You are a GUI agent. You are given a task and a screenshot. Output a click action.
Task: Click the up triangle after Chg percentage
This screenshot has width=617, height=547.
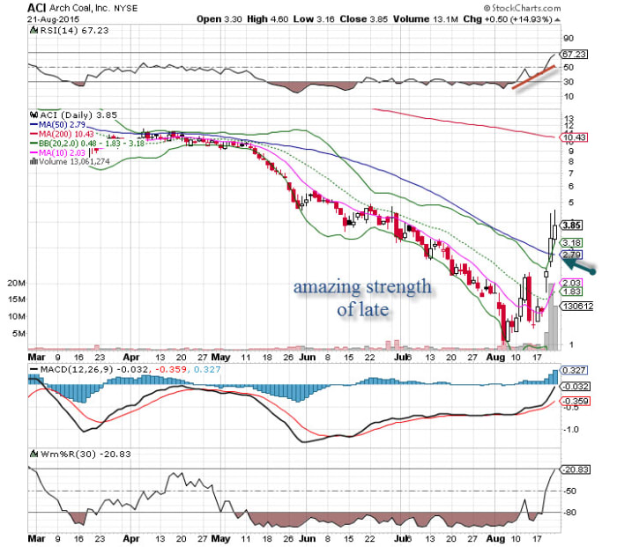[558, 19]
